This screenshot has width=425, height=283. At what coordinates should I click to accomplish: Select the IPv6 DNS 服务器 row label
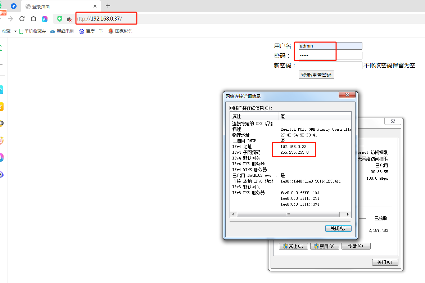(249, 193)
